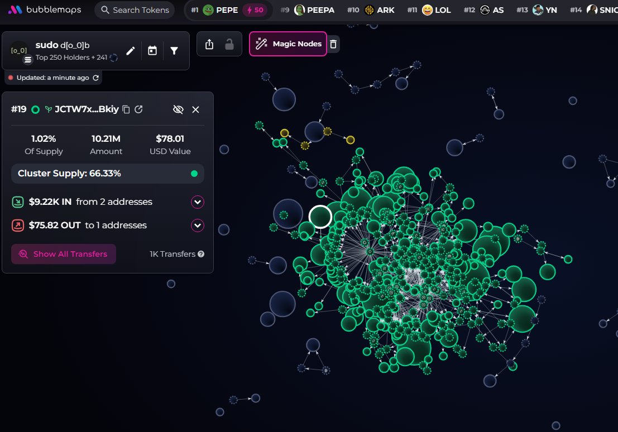Open the filter funnel icon
Viewport: 618px width, 432px height.
[174, 51]
